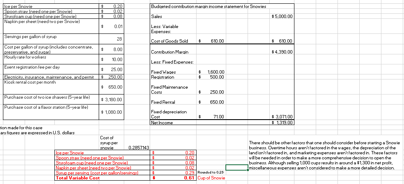Select the bold red 0.61 total
Image resolution: width=404 pixels, height=184 pixels.
pos(174,178)
